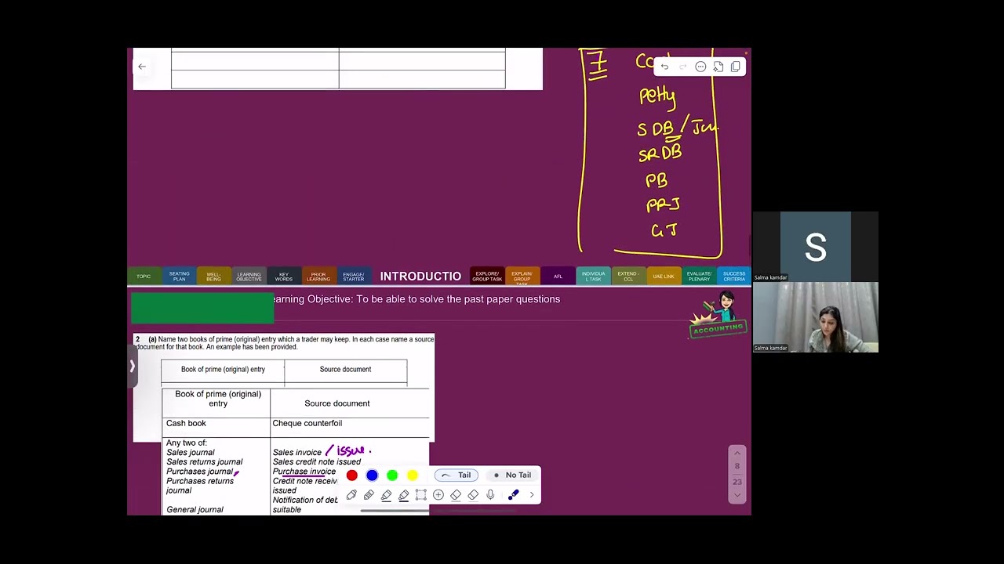The image size is (1004, 564).
Task: Open the LEARNING OBJECTIVE tab
Action: 249,277
